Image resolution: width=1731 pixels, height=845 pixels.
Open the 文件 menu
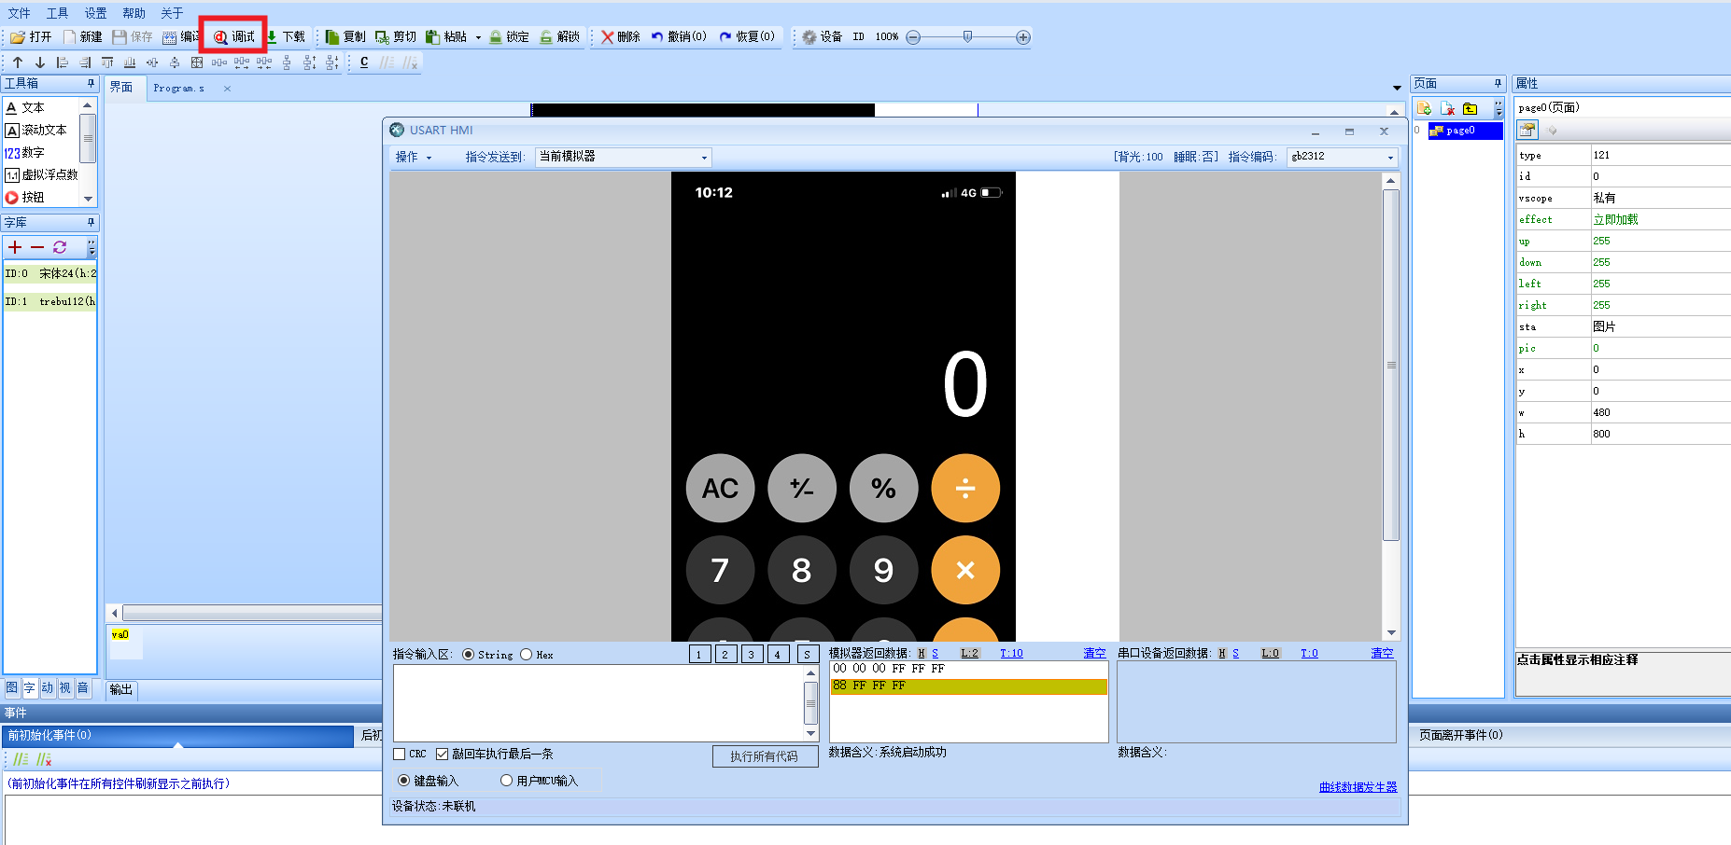19,13
